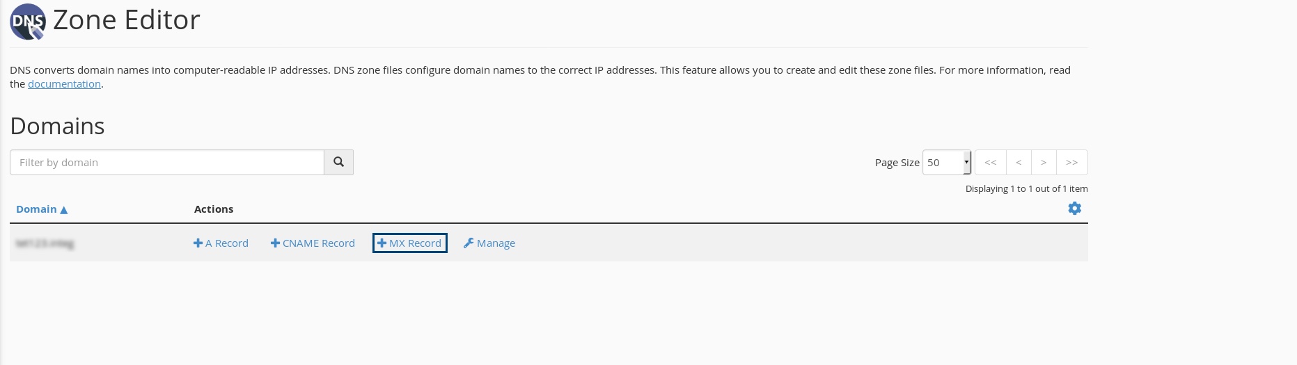Click the wrench Manage action
This screenshot has width=1297, height=365.
click(489, 243)
